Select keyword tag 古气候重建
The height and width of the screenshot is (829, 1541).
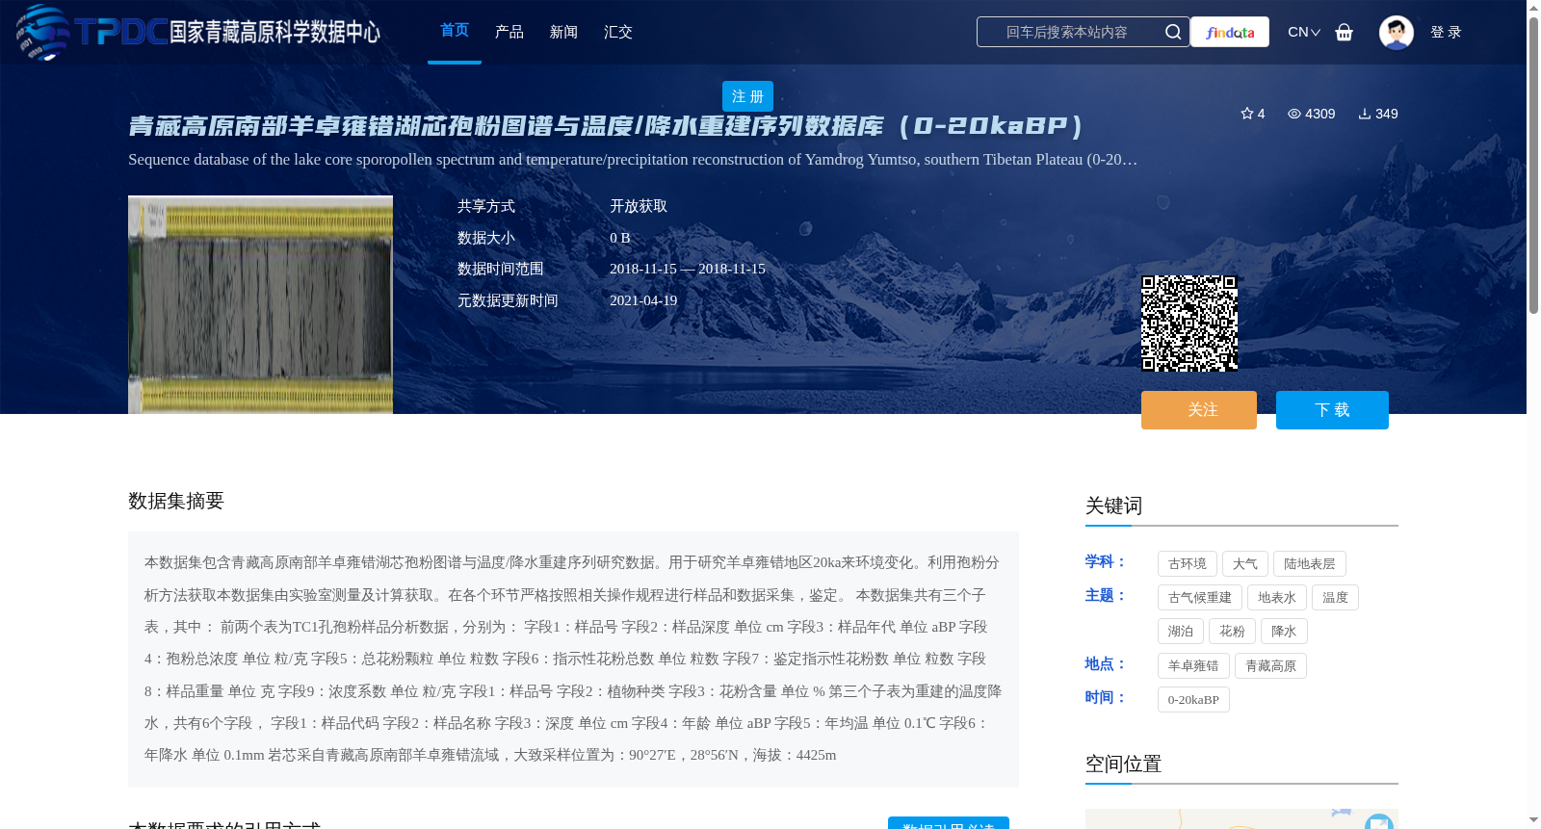pyautogui.click(x=1200, y=598)
